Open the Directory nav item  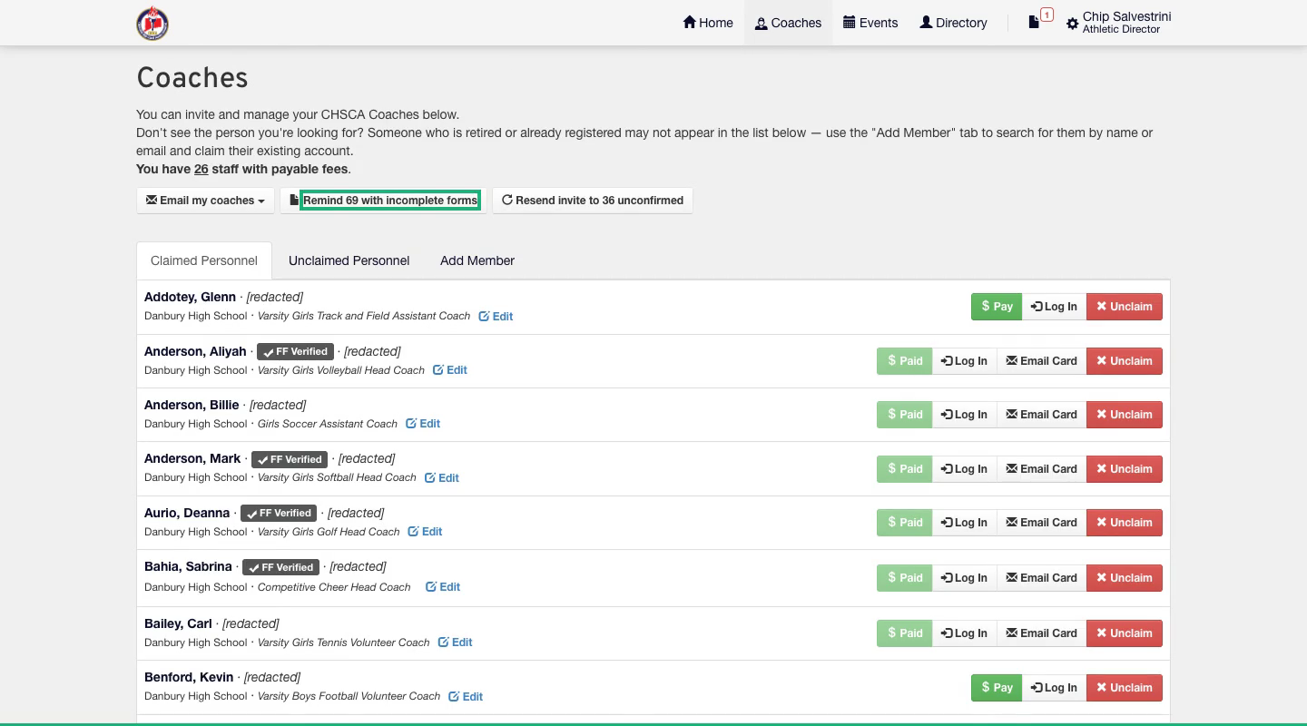[x=953, y=23]
